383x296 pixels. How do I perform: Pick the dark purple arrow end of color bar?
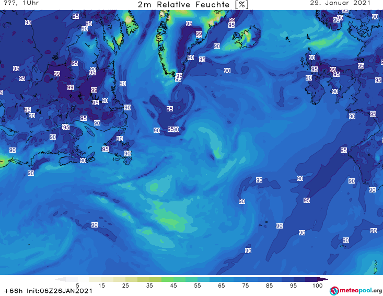click(323, 279)
